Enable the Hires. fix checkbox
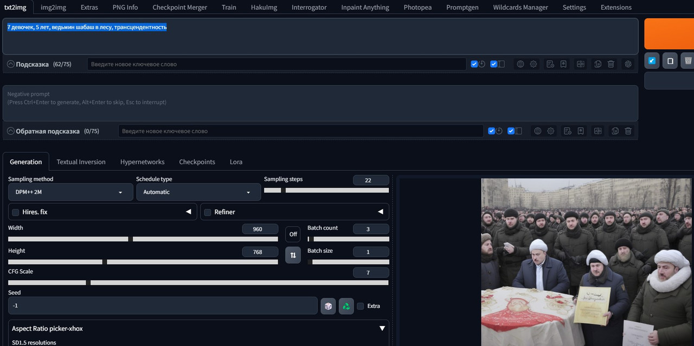The image size is (694, 346). pyautogui.click(x=16, y=212)
